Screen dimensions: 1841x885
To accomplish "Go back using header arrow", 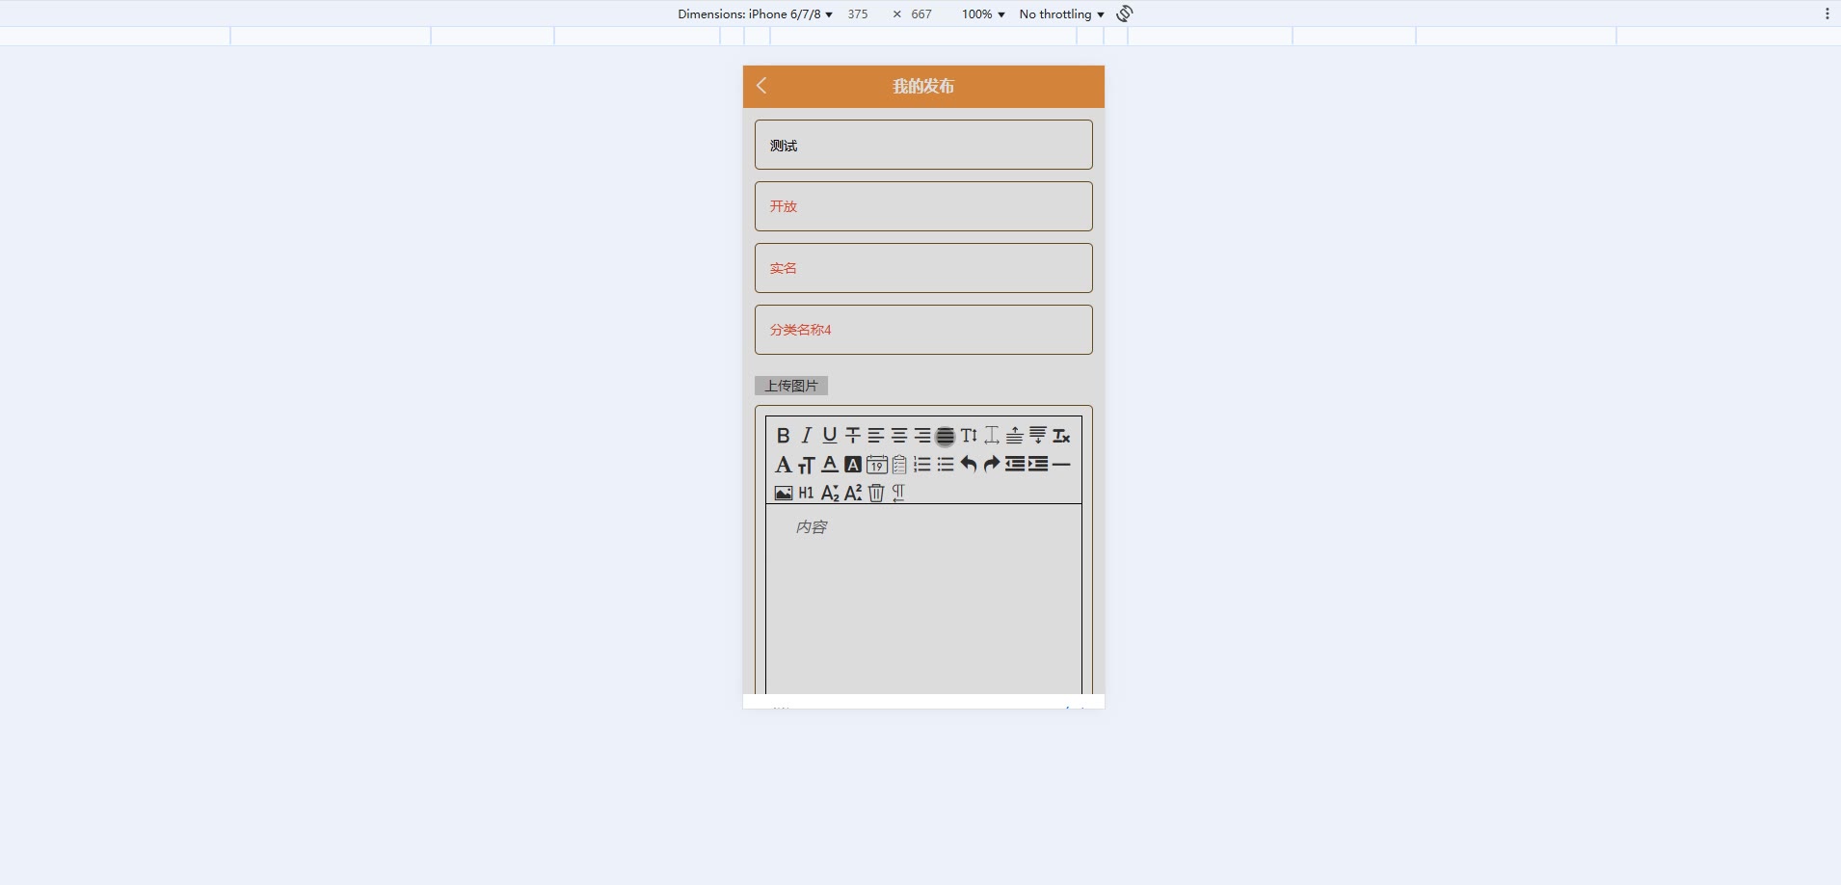I will (761, 86).
